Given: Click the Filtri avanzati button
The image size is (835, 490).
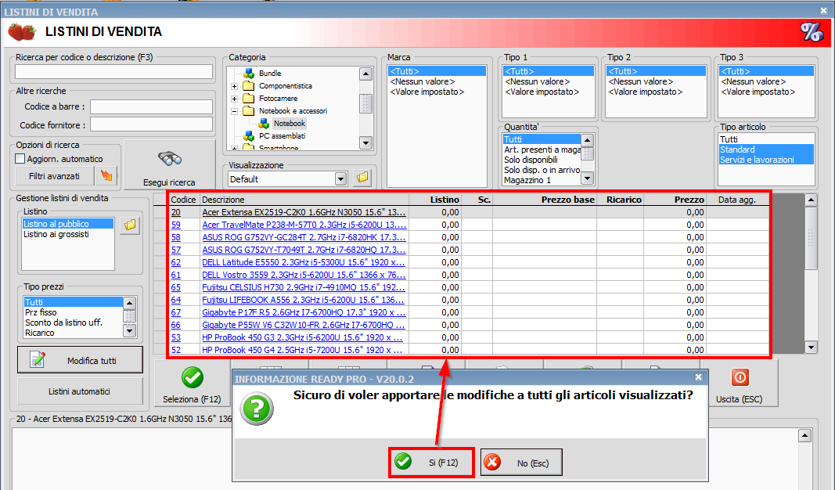Looking at the screenshot, I should point(54,176).
